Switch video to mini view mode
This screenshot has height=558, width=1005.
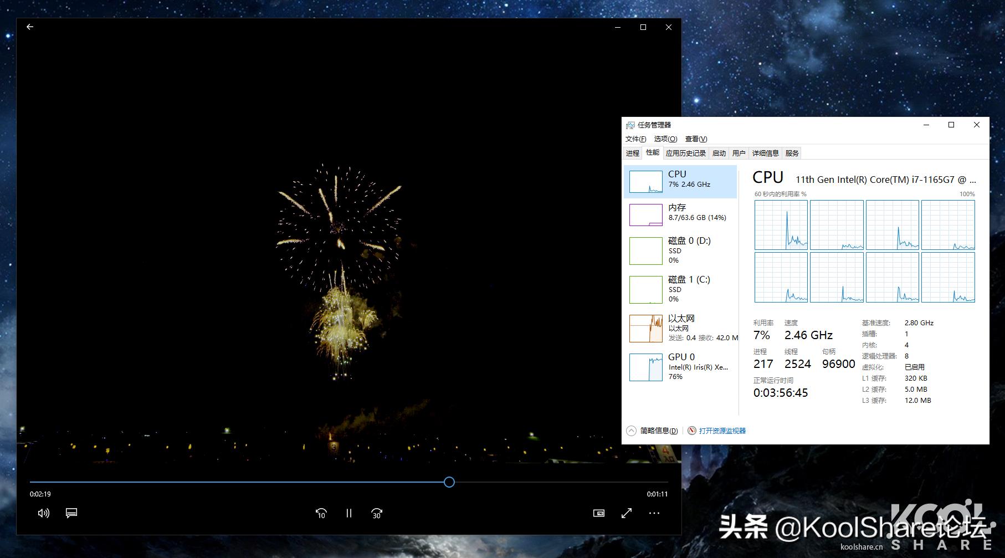pos(599,513)
